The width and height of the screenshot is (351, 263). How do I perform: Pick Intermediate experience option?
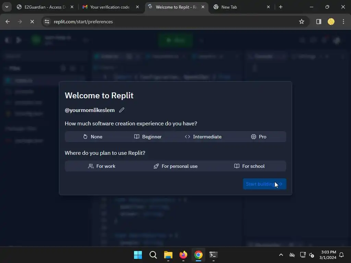pos(203,137)
